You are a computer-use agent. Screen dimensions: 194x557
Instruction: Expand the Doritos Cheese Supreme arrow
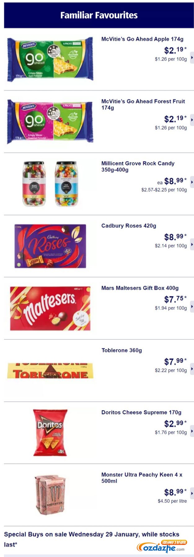click(192, 431)
